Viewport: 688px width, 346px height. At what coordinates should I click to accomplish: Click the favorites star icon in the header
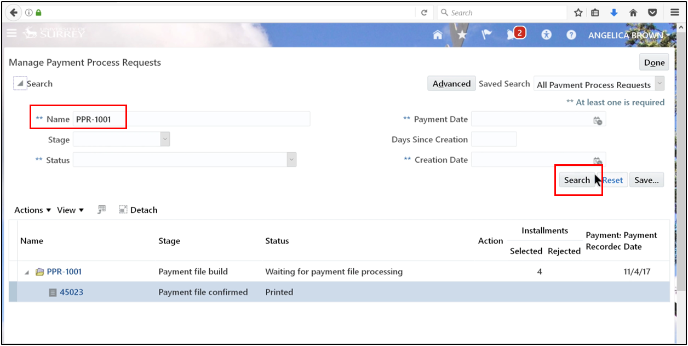click(462, 34)
